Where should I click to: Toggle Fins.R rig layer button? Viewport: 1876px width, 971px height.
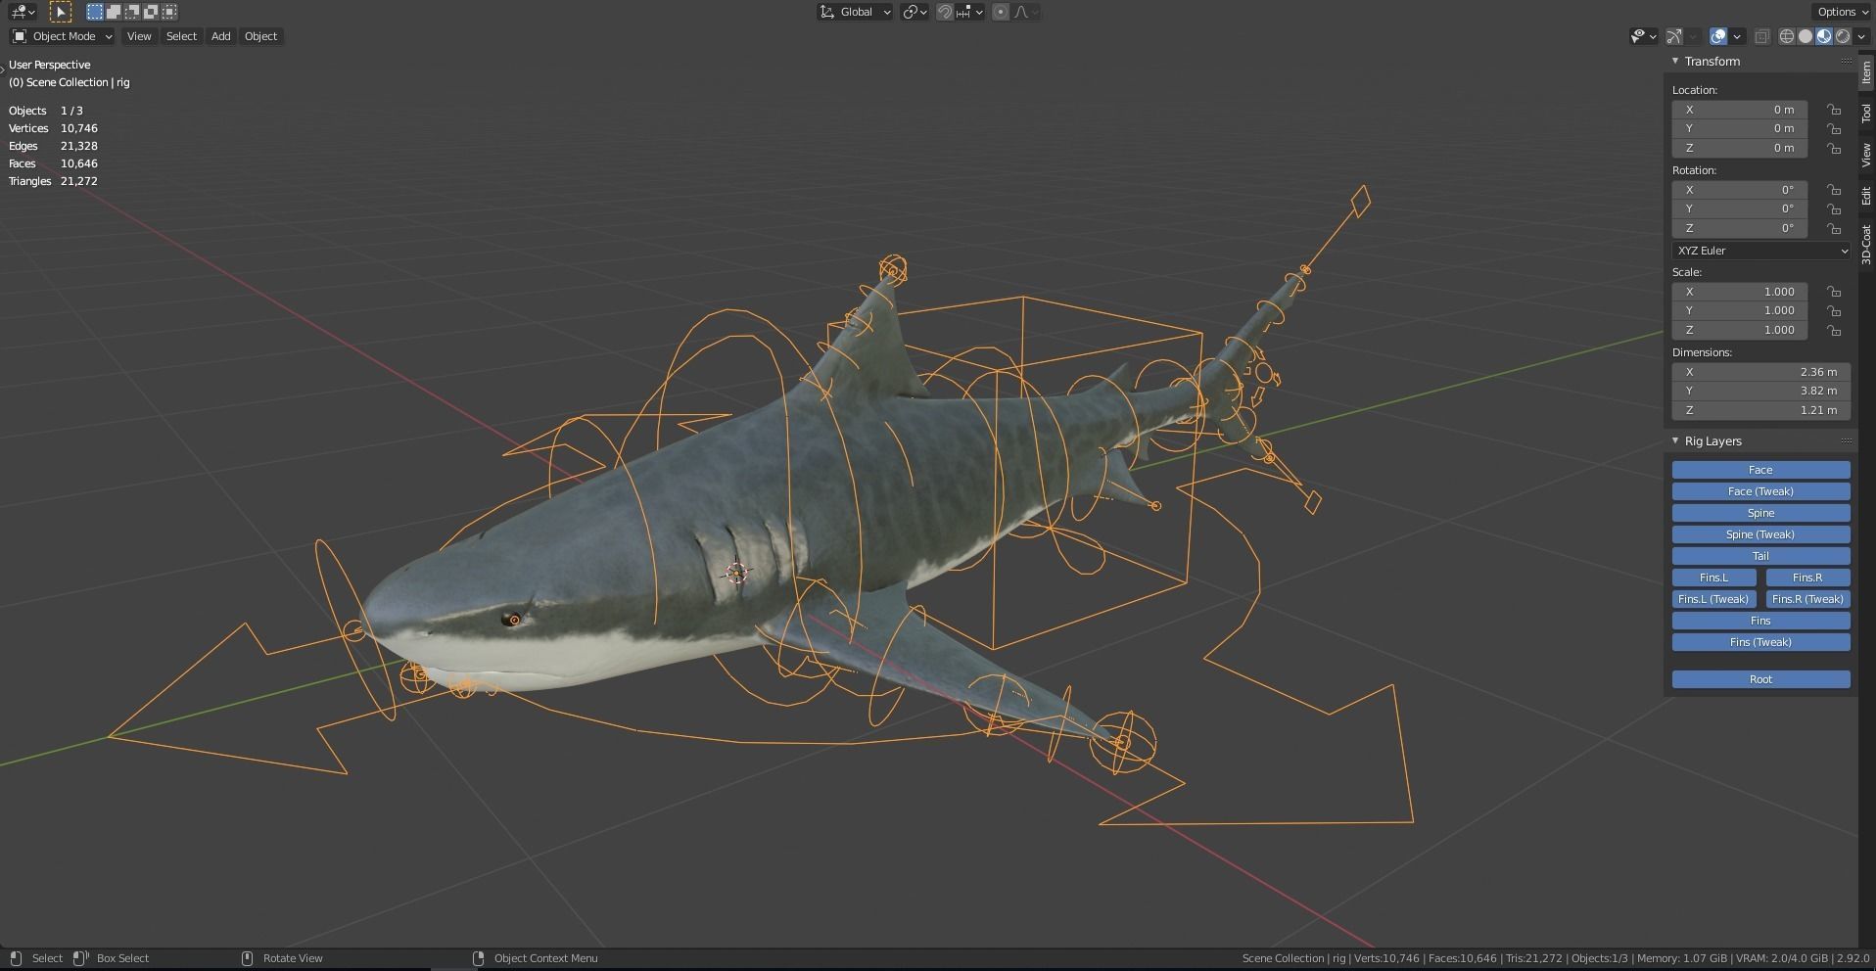[x=1807, y=578]
